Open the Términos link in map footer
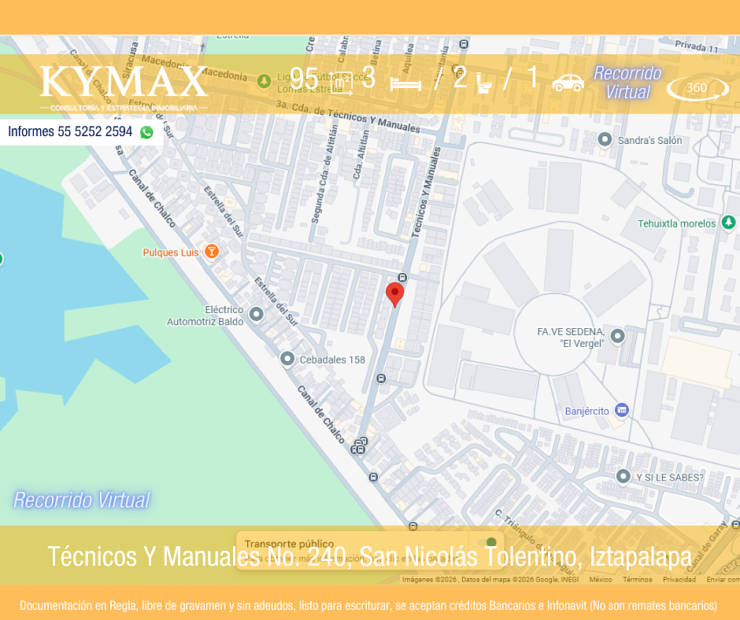Image resolution: width=740 pixels, height=620 pixels. point(637,579)
